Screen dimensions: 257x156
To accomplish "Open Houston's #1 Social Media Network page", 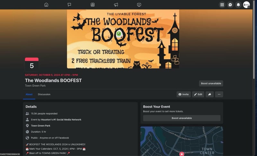I will tap(61, 120).
